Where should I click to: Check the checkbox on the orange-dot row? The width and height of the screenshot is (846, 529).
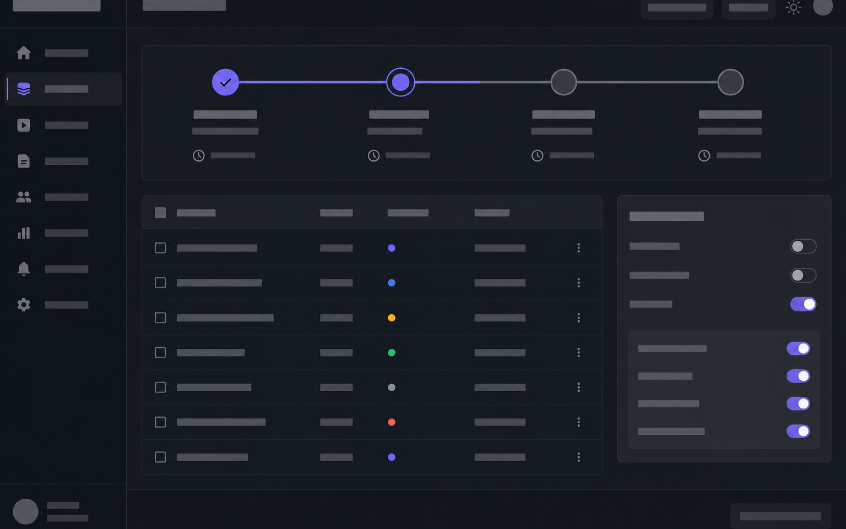tap(160, 318)
